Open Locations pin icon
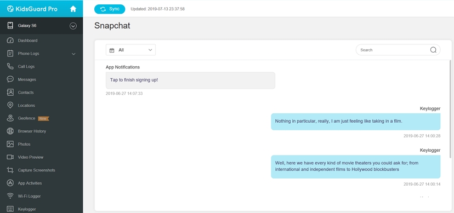 (10, 105)
